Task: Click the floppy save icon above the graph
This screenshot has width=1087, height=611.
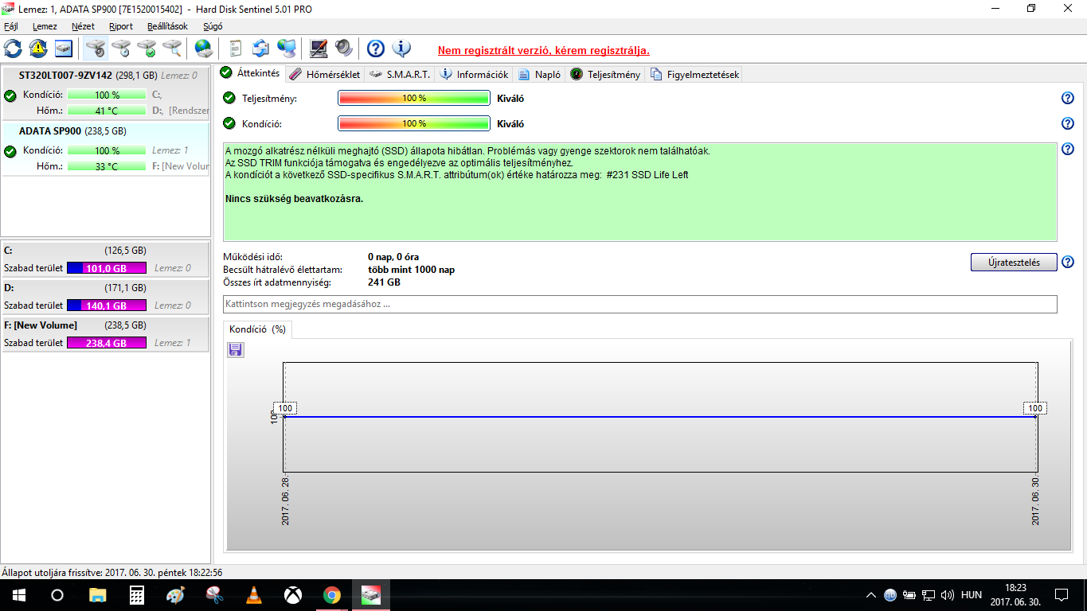Action: (x=236, y=350)
